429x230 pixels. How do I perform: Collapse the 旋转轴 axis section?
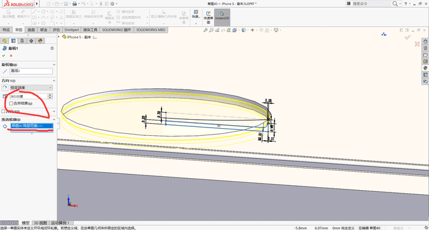coord(54,64)
